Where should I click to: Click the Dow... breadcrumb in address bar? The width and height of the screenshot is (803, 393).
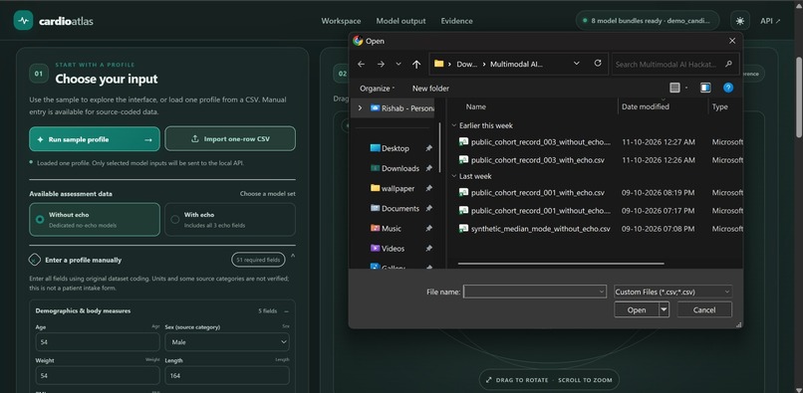pyautogui.click(x=466, y=64)
